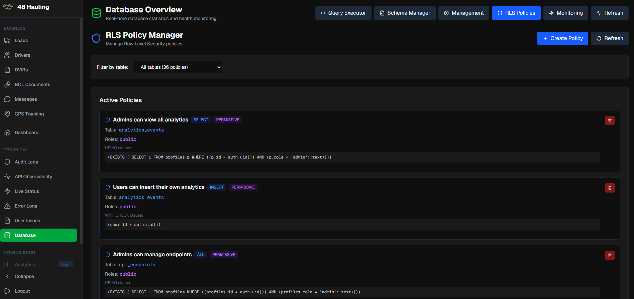The image size is (634, 299).
Task: Open User Issues page
Action: [x=38, y=221]
